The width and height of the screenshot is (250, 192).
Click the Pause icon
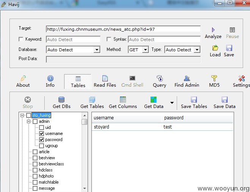pos(232,30)
